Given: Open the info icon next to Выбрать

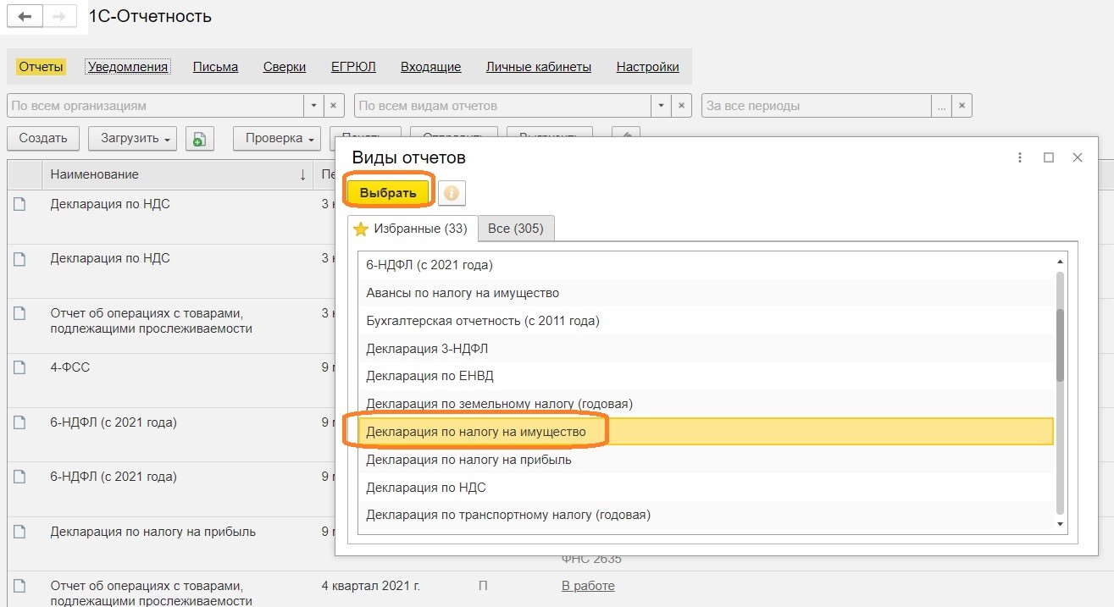Looking at the screenshot, I should point(452,193).
